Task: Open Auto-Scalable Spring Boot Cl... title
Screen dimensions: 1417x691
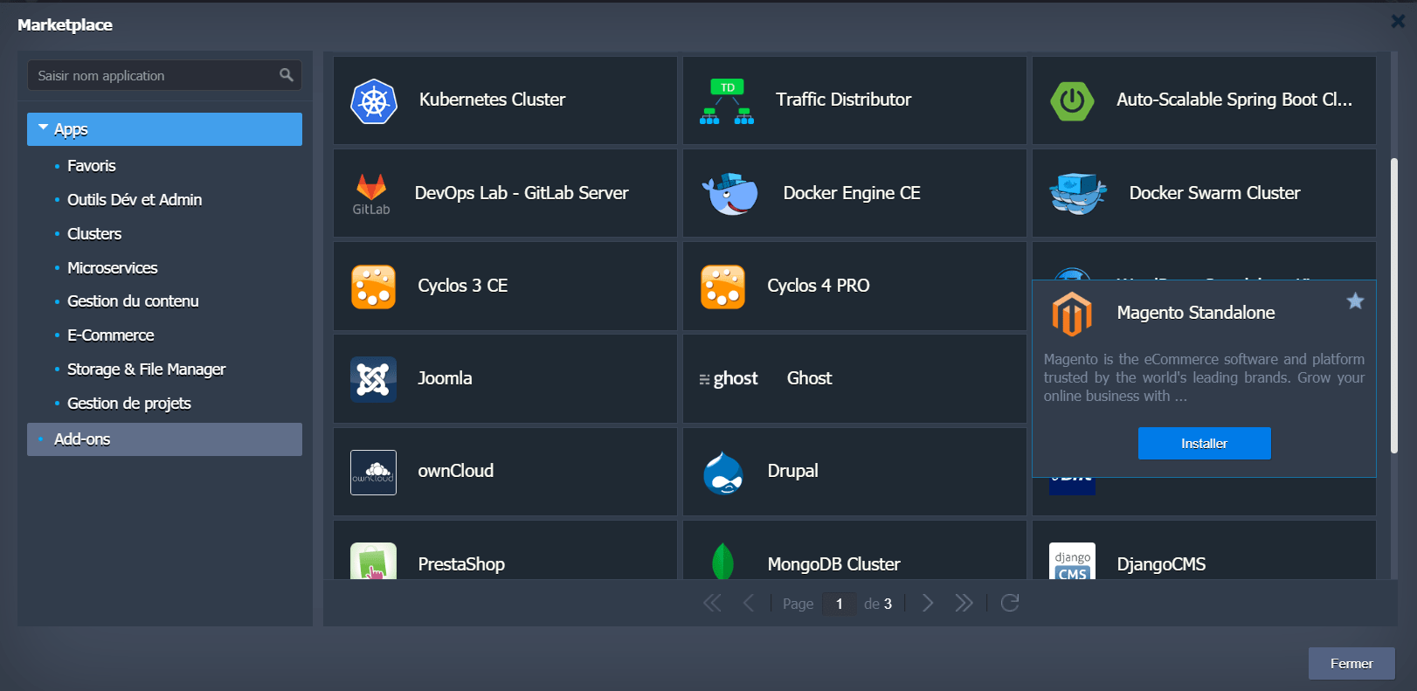Action: [x=1234, y=100]
